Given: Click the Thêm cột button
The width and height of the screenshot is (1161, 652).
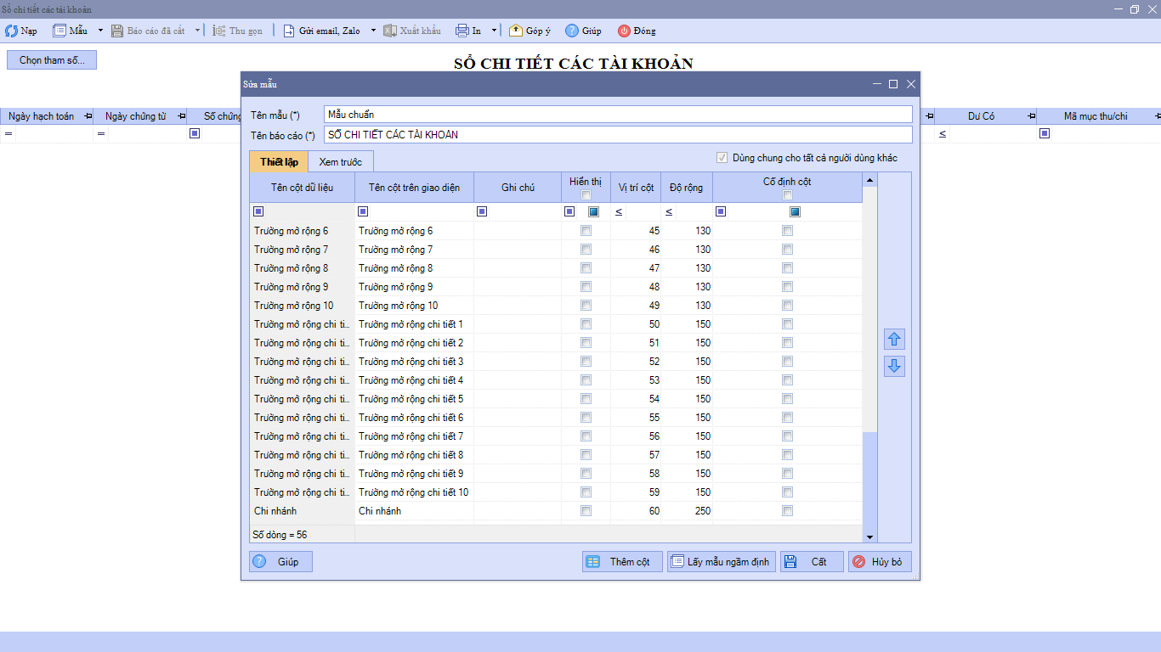Looking at the screenshot, I should pyautogui.click(x=622, y=562).
